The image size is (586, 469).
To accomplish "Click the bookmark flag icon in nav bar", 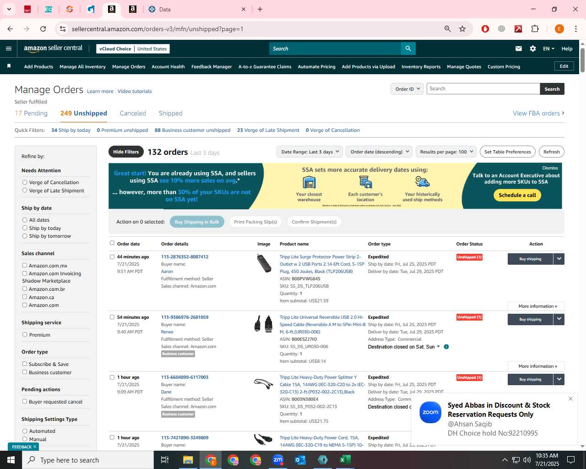I will (x=9, y=66).
